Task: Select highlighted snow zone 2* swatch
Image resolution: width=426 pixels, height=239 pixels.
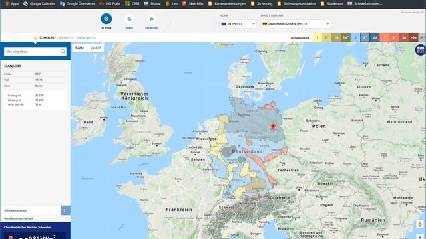Action: click(x=365, y=37)
